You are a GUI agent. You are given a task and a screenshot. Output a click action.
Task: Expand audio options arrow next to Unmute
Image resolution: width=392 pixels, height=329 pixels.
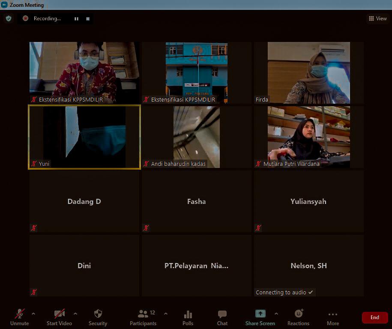tap(33, 314)
